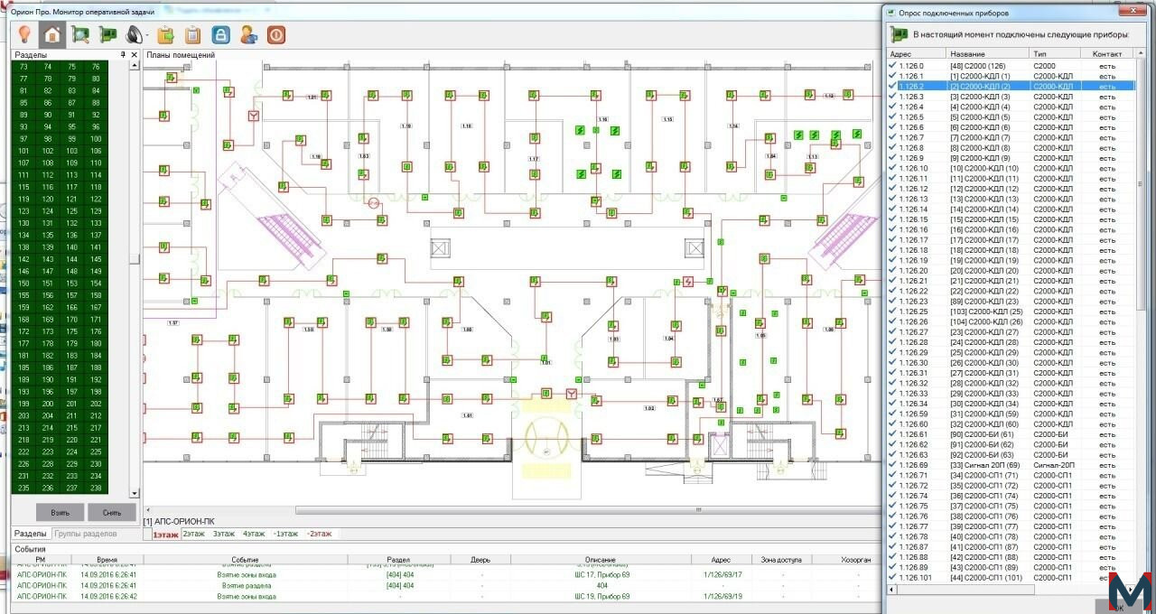Click the user operator icon in toolbar
1156x614 pixels.
(248, 35)
